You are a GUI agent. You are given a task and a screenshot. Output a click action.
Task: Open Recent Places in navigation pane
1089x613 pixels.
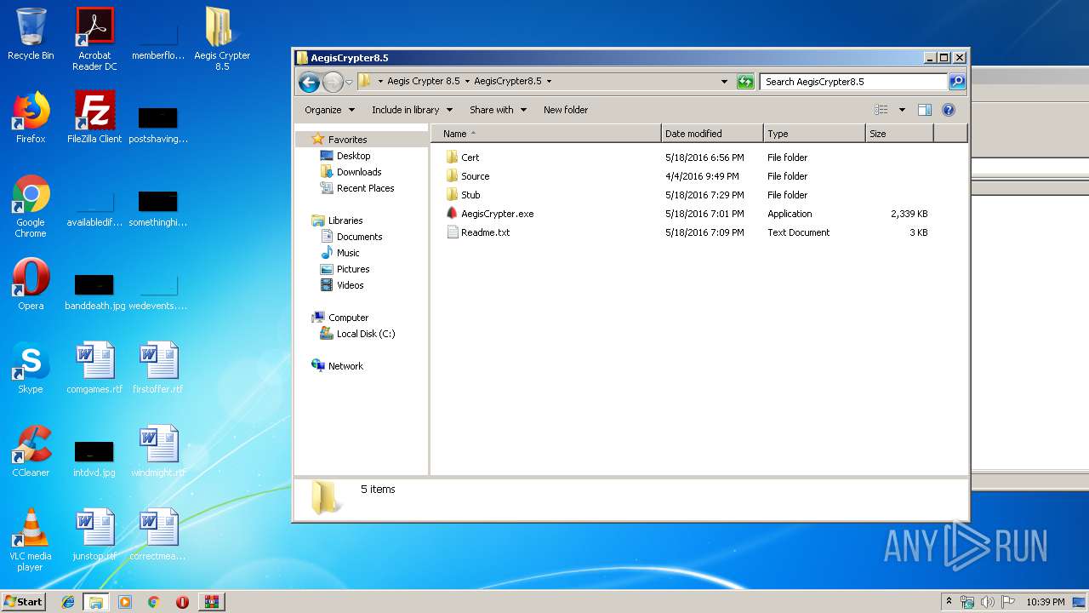point(365,188)
